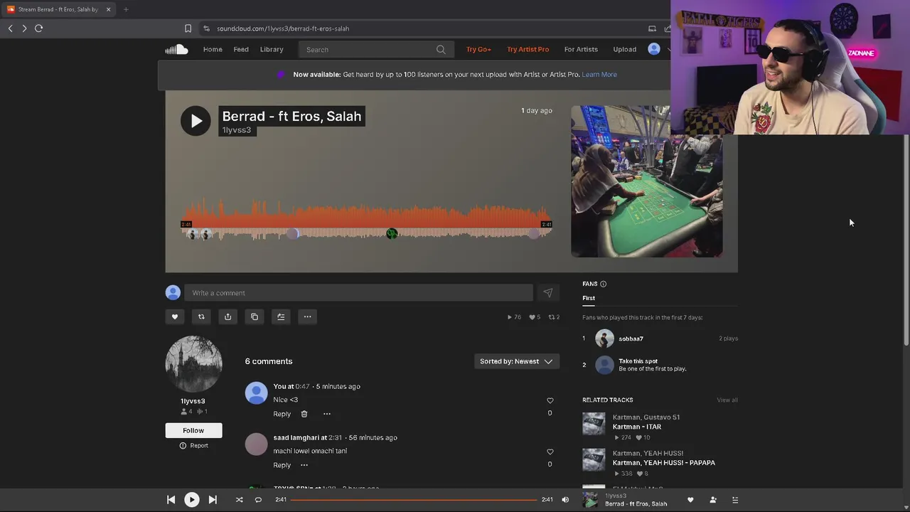910x512 pixels.
Task: Click Upload in the header
Action: 625,50
